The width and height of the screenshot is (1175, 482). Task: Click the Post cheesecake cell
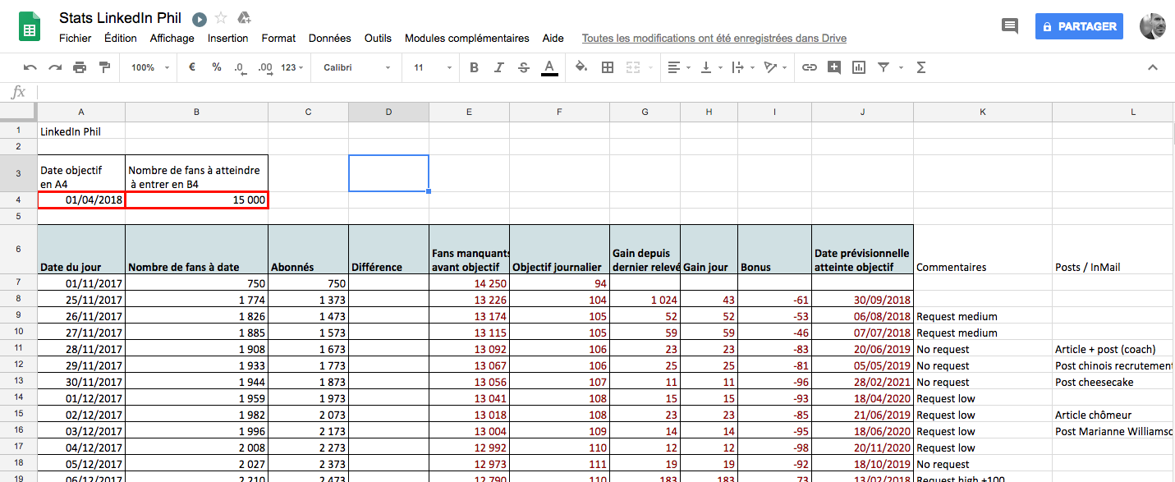coord(1113,382)
